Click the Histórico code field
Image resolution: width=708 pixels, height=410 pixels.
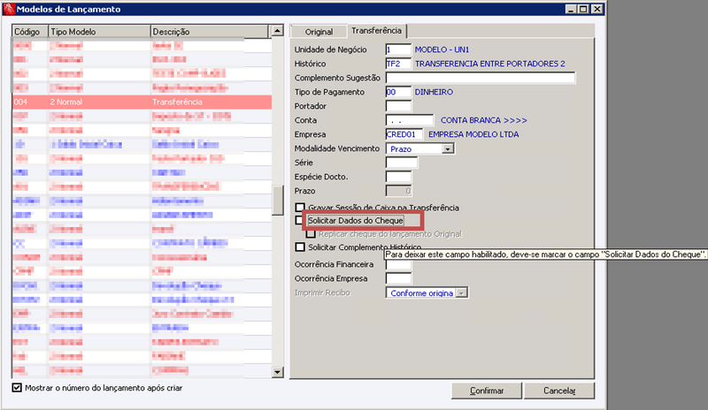pos(398,64)
